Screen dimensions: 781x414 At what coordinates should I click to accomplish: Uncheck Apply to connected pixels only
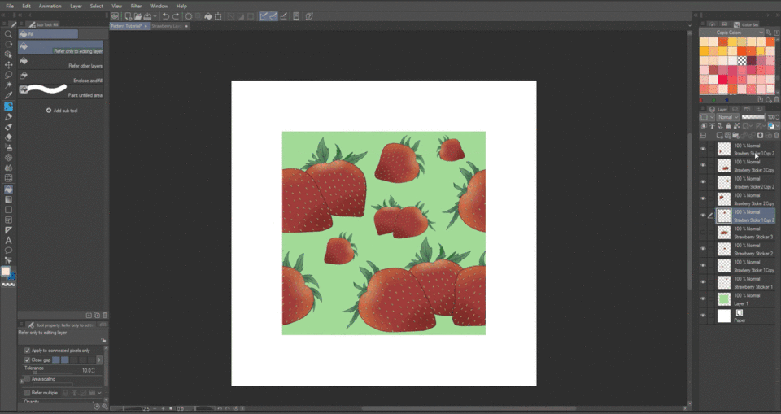(x=26, y=350)
